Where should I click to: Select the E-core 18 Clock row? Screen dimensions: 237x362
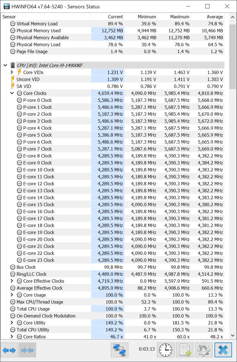click(113, 225)
